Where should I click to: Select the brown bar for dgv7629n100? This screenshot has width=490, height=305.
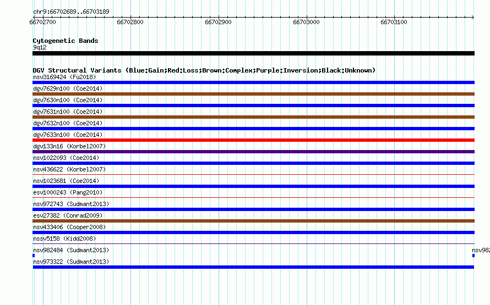253,94
